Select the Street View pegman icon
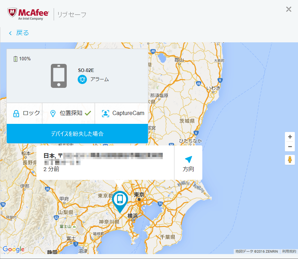 290,160
